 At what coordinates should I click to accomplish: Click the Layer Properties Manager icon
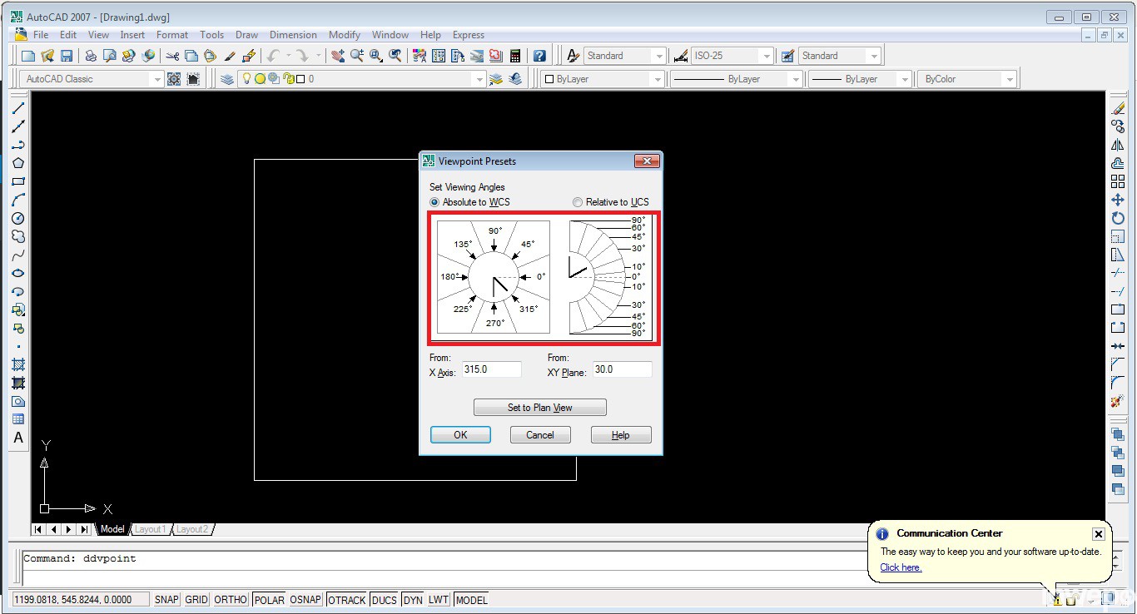(227, 79)
